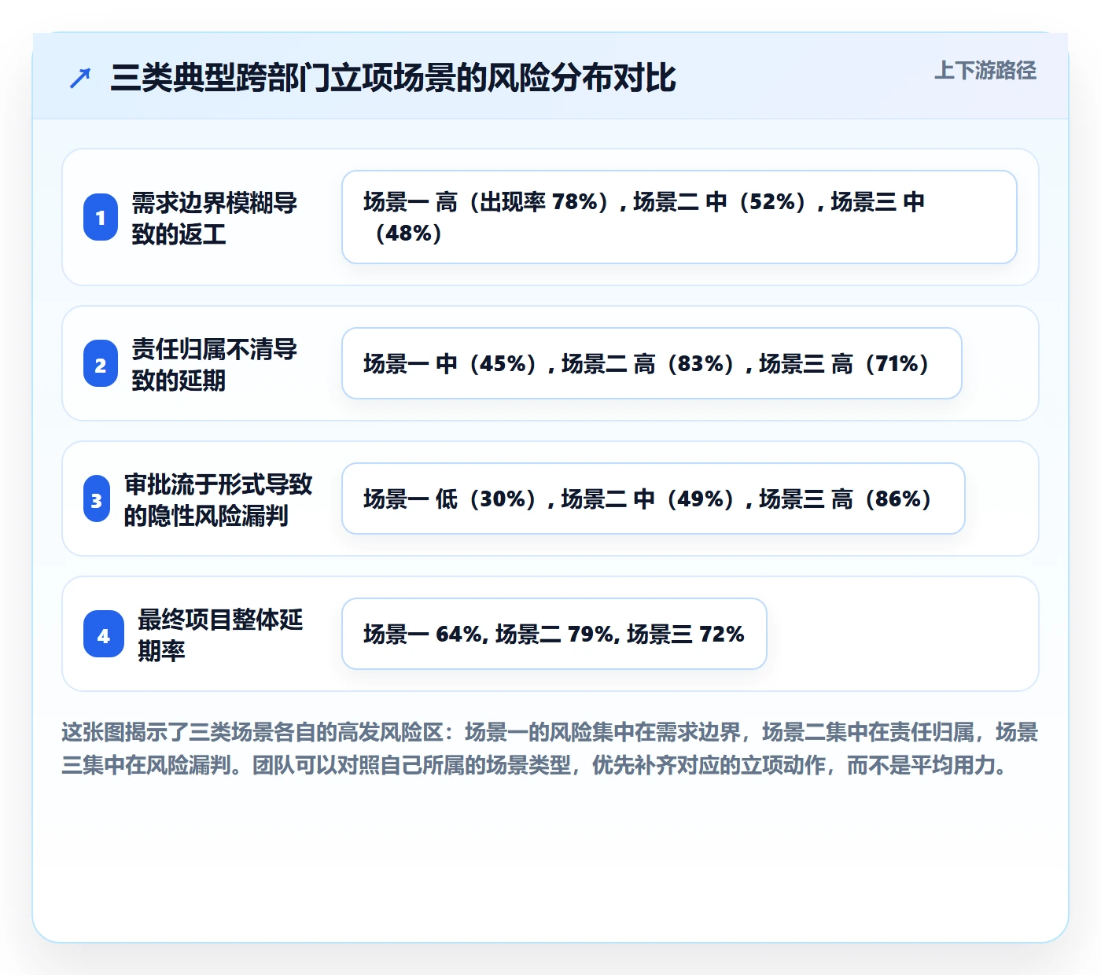Select the blue number 2 badge
1101x975 pixels.
click(x=101, y=364)
